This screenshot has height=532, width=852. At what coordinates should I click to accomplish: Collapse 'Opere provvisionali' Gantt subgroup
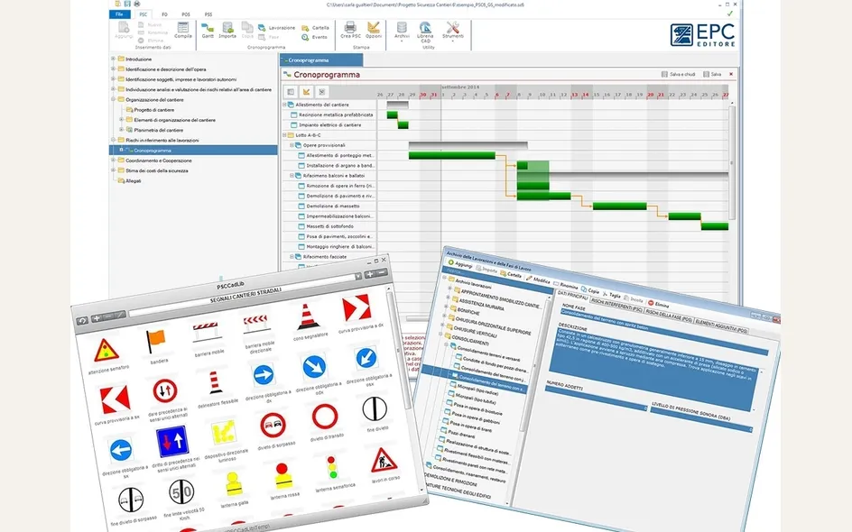point(292,145)
